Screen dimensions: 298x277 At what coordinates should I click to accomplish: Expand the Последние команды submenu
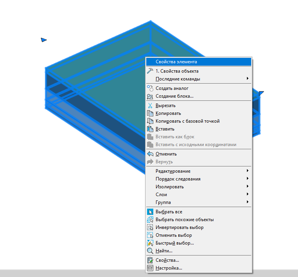(247, 79)
